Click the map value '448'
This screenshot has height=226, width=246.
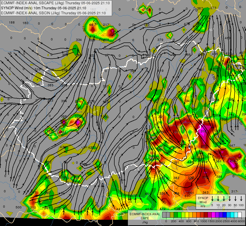190,162
